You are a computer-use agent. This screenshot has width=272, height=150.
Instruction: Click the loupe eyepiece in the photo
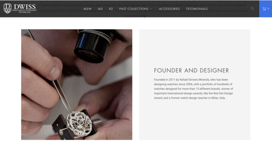[93, 46]
